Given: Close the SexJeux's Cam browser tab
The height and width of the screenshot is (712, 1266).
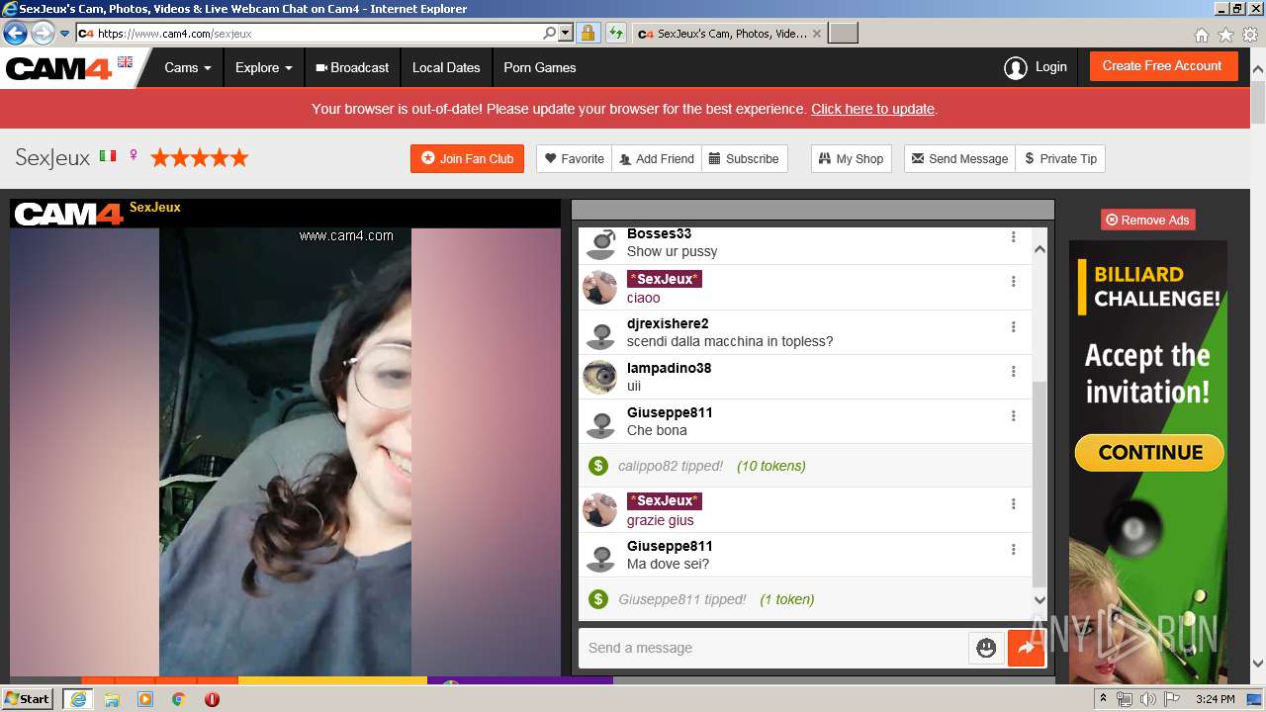Looking at the screenshot, I should click(816, 34).
